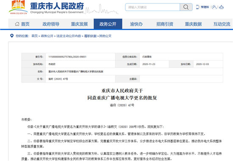Click 渝府〔2020〕47号 below the heading
The height and width of the screenshot is (161, 233).
[x=122, y=105]
